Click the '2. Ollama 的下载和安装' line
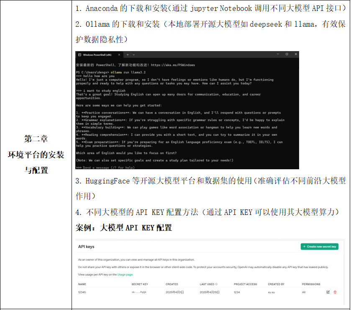Image resolution: width=351 pixels, height=310 pixels. coord(210,24)
